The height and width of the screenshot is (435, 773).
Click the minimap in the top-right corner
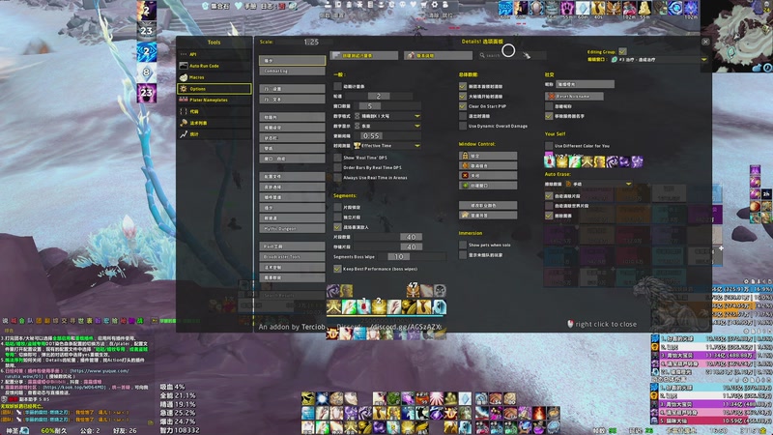click(736, 36)
